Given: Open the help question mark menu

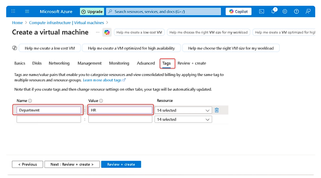Looking at the screenshot, I should [x=296, y=12].
